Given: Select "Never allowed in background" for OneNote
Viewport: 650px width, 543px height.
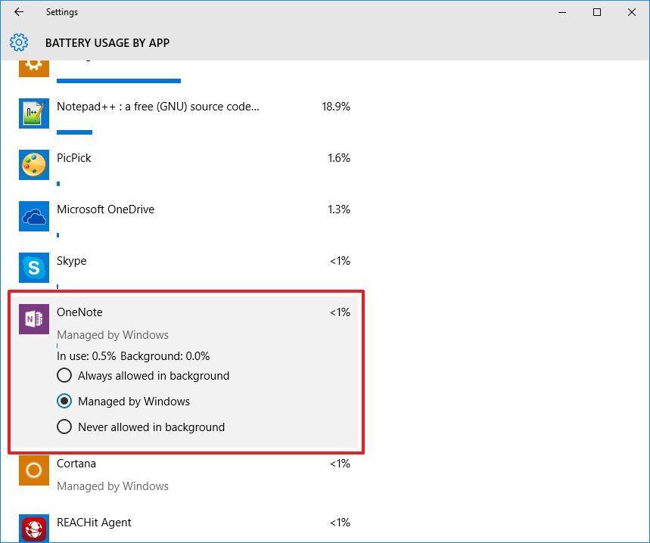Looking at the screenshot, I should click(64, 427).
